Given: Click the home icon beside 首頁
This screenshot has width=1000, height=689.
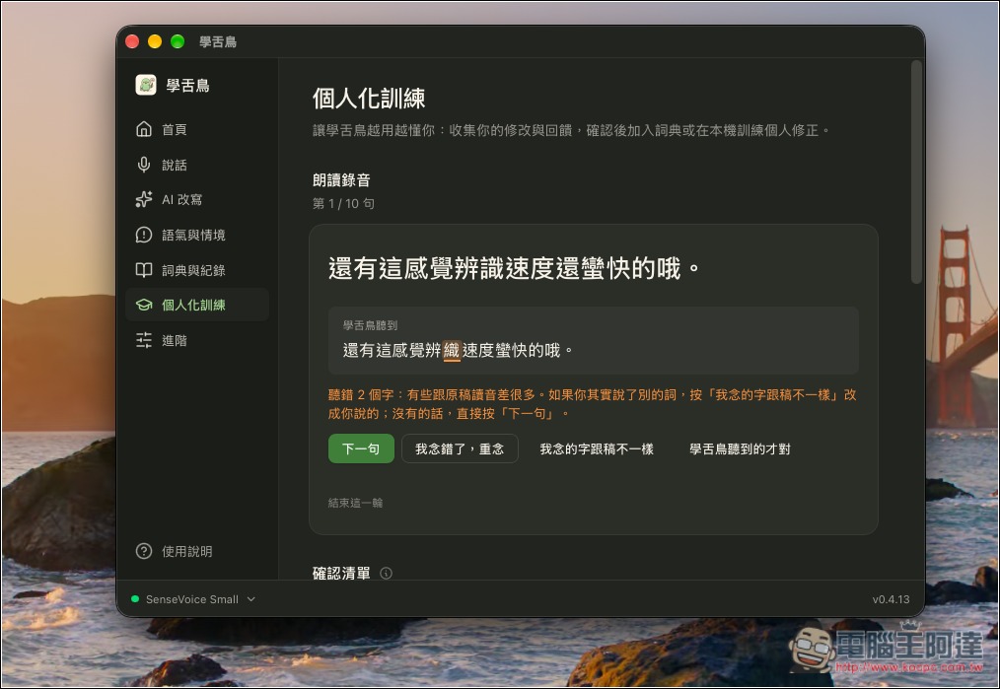Looking at the screenshot, I should [x=144, y=129].
